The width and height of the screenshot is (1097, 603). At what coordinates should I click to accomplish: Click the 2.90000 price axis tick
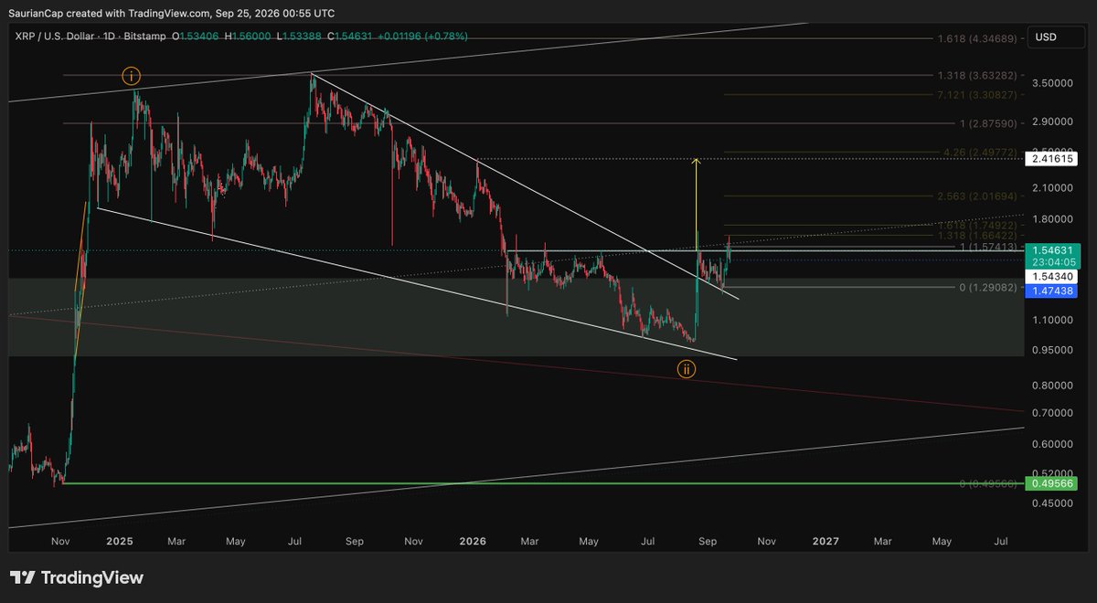click(1053, 122)
